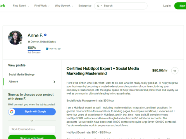This screenshot has width=186, height=139.
Task: Click the availability status dot on the avatar
Action: tap(21, 43)
